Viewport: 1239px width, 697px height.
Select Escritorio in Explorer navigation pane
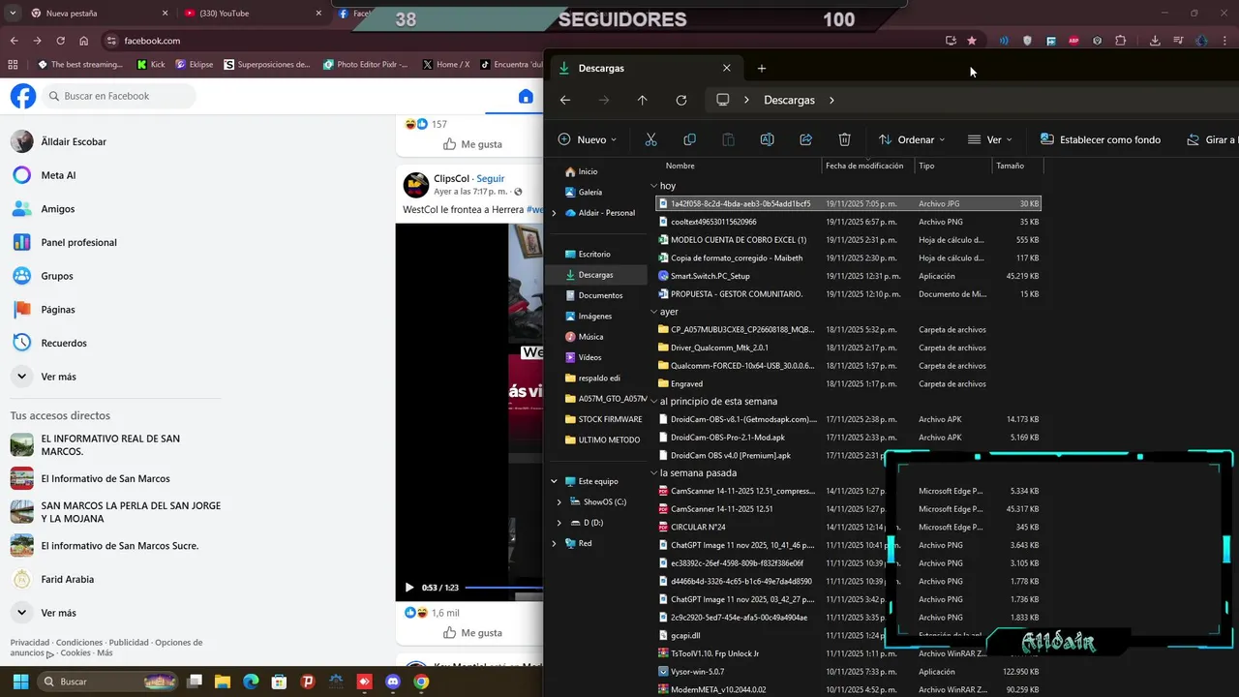pyautogui.click(x=595, y=254)
